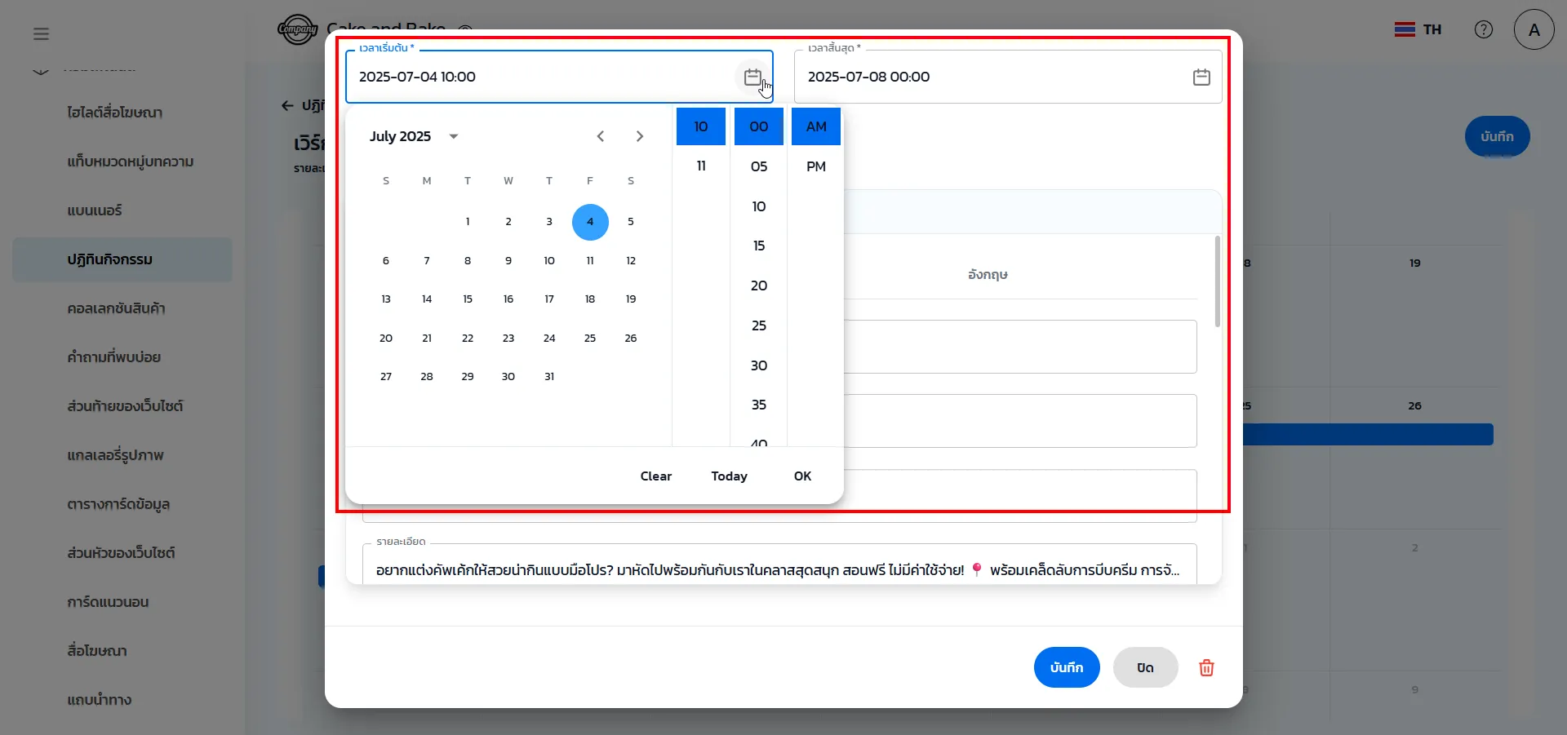The height and width of the screenshot is (735, 1567).
Task: Go to next month in calendar
Action: 639,136
